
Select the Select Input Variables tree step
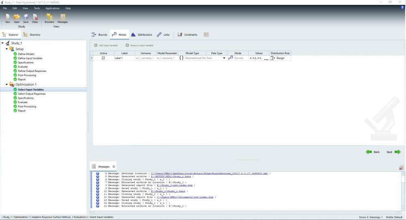31,90
